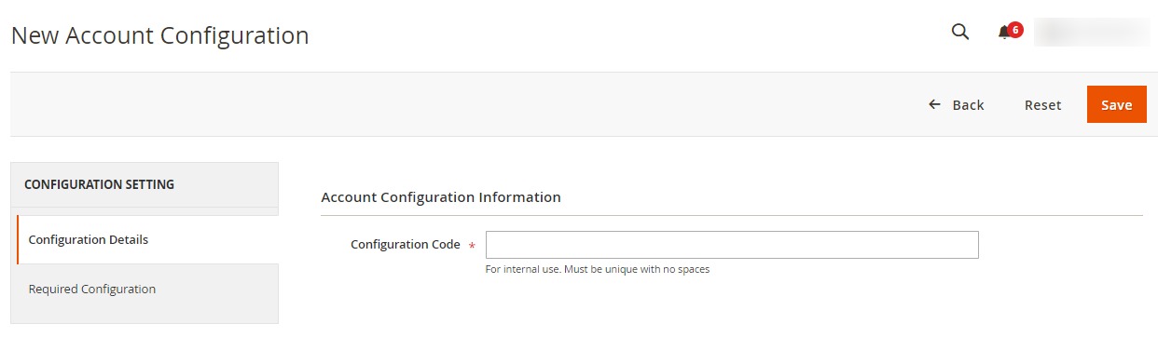Click Account Configuration Information section heading
The image size is (1158, 337).
click(441, 197)
